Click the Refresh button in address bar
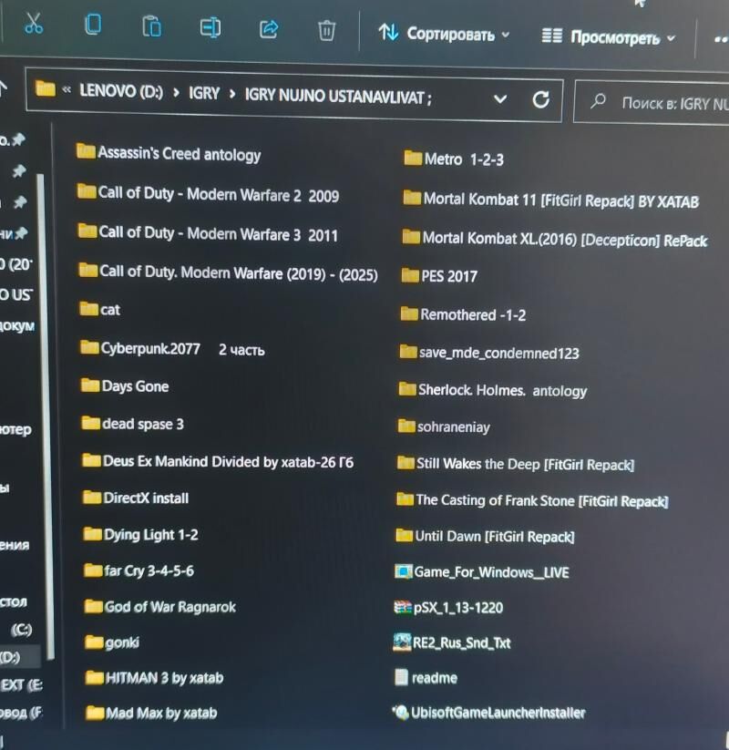The width and height of the screenshot is (729, 750). tap(541, 99)
